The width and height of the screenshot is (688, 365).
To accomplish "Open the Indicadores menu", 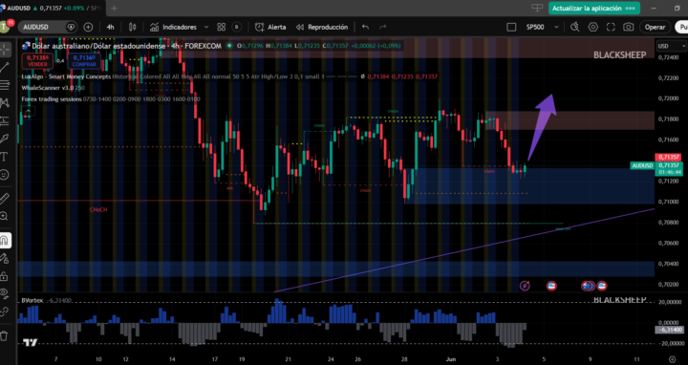I will click(x=173, y=27).
